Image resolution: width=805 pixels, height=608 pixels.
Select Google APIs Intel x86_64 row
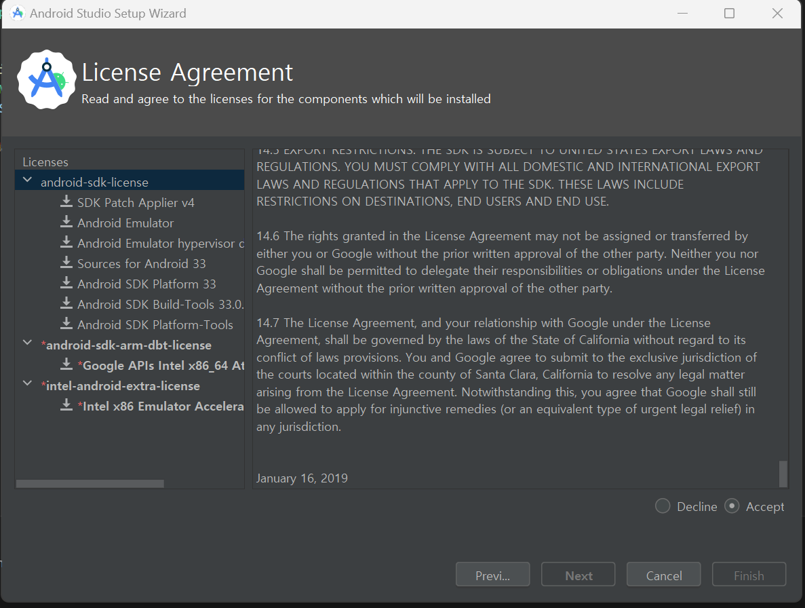(130, 365)
